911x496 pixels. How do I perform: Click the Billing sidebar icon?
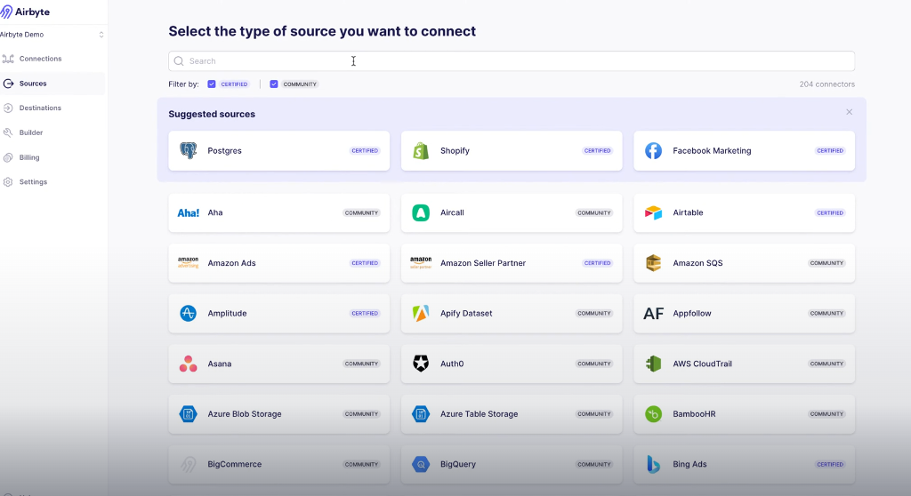click(x=8, y=157)
